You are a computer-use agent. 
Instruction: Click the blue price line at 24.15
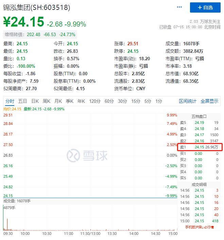click(x=90, y=198)
